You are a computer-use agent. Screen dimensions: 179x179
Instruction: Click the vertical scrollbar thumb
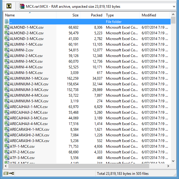click(173, 20)
